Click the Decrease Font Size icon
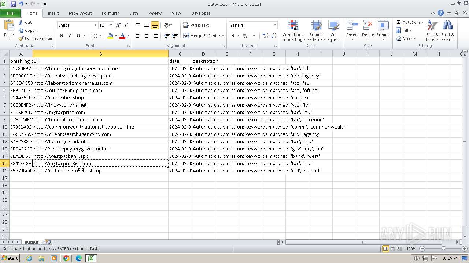The height and width of the screenshot is (263, 469). pyautogui.click(x=126, y=25)
